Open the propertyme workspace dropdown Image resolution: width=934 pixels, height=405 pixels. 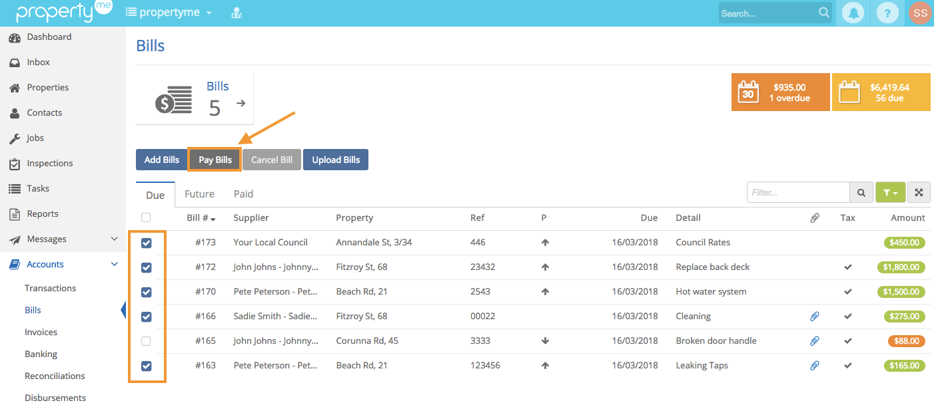click(169, 12)
